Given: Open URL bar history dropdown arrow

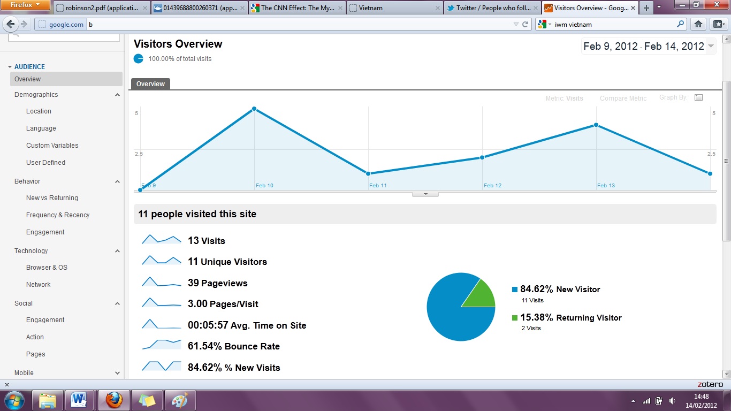Looking at the screenshot, I should click(x=516, y=24).
